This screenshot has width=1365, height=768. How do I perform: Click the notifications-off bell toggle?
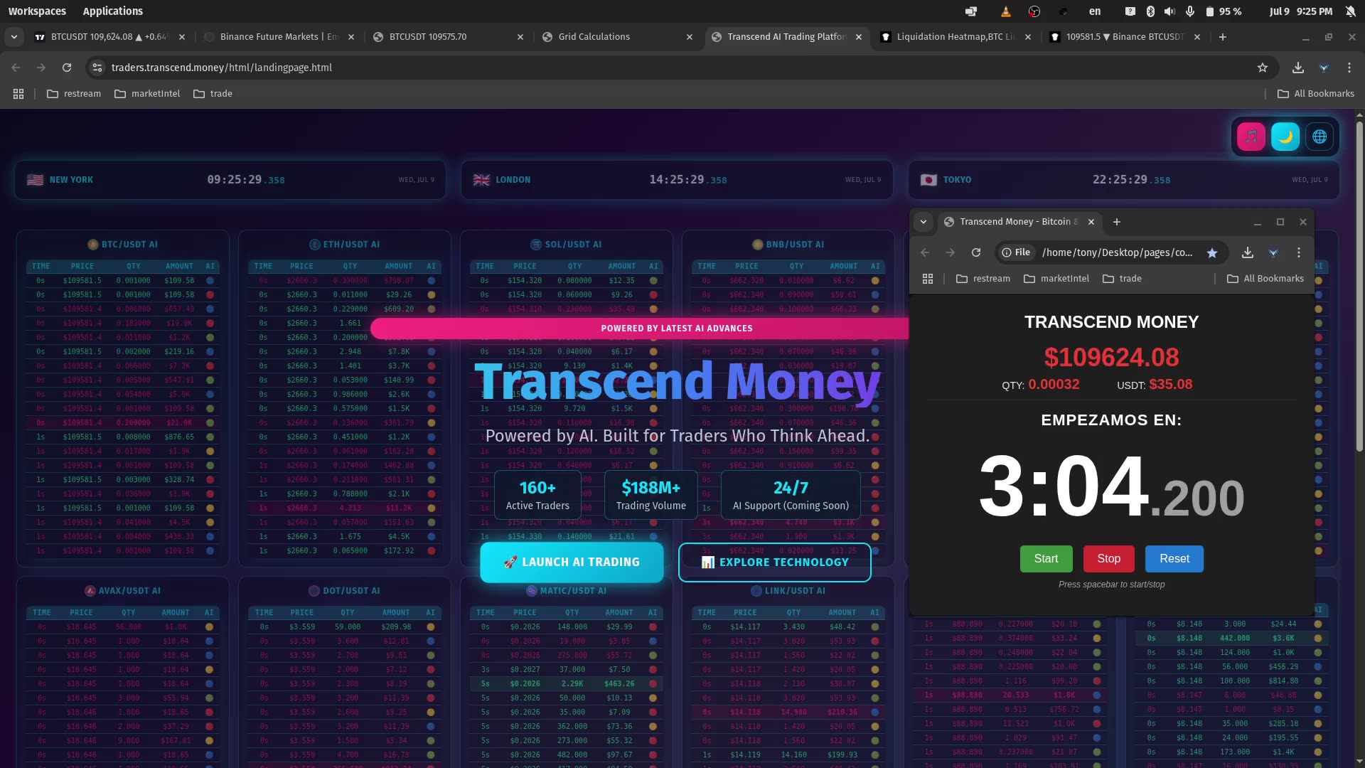pyautogui.click(x=1349, y=11)
